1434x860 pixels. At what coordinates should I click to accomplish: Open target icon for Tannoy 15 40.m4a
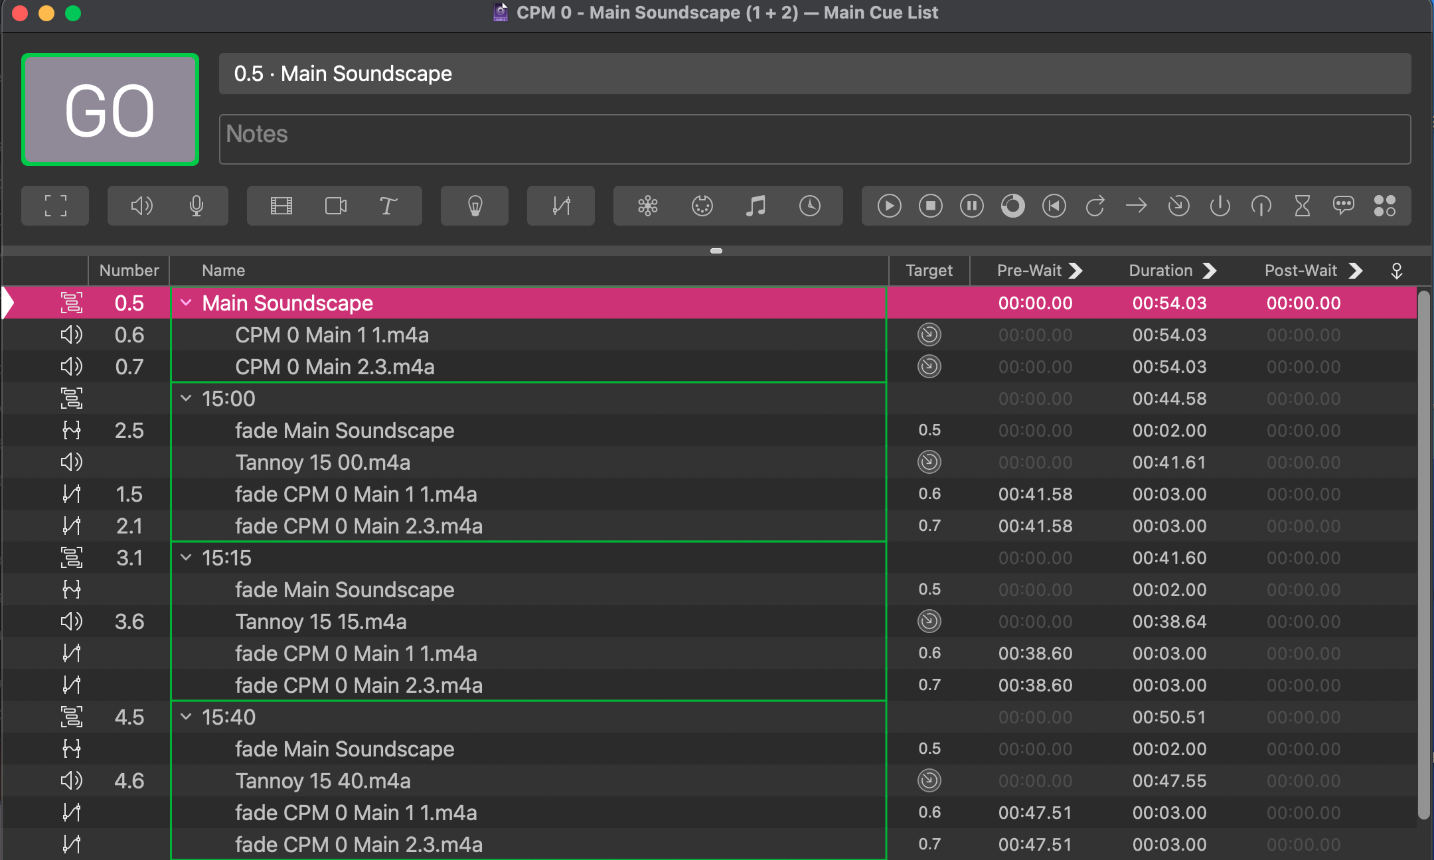(x=929, y=781)
